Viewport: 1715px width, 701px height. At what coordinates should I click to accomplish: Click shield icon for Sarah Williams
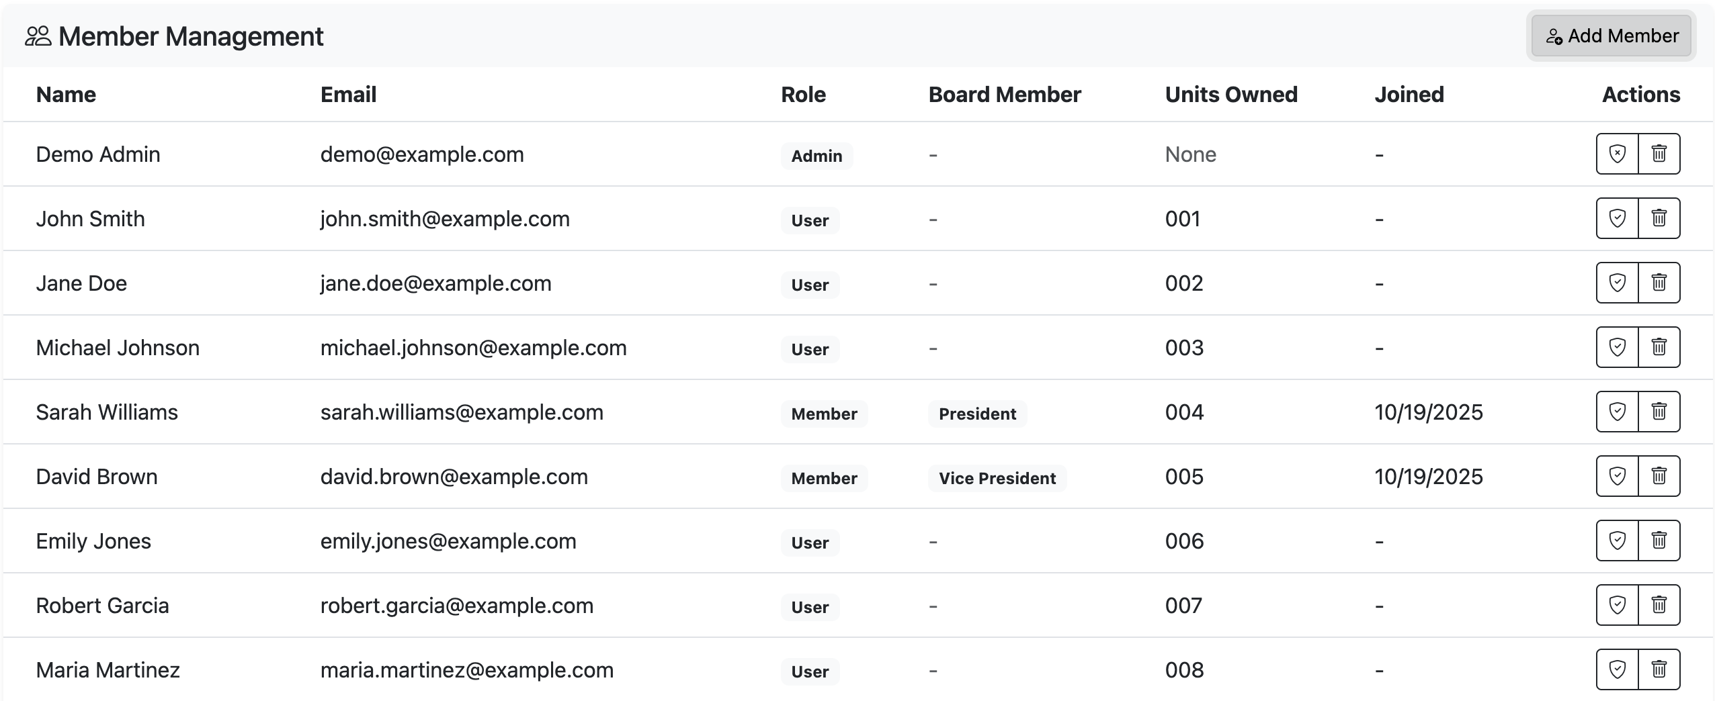click(x=1617, y=412)
